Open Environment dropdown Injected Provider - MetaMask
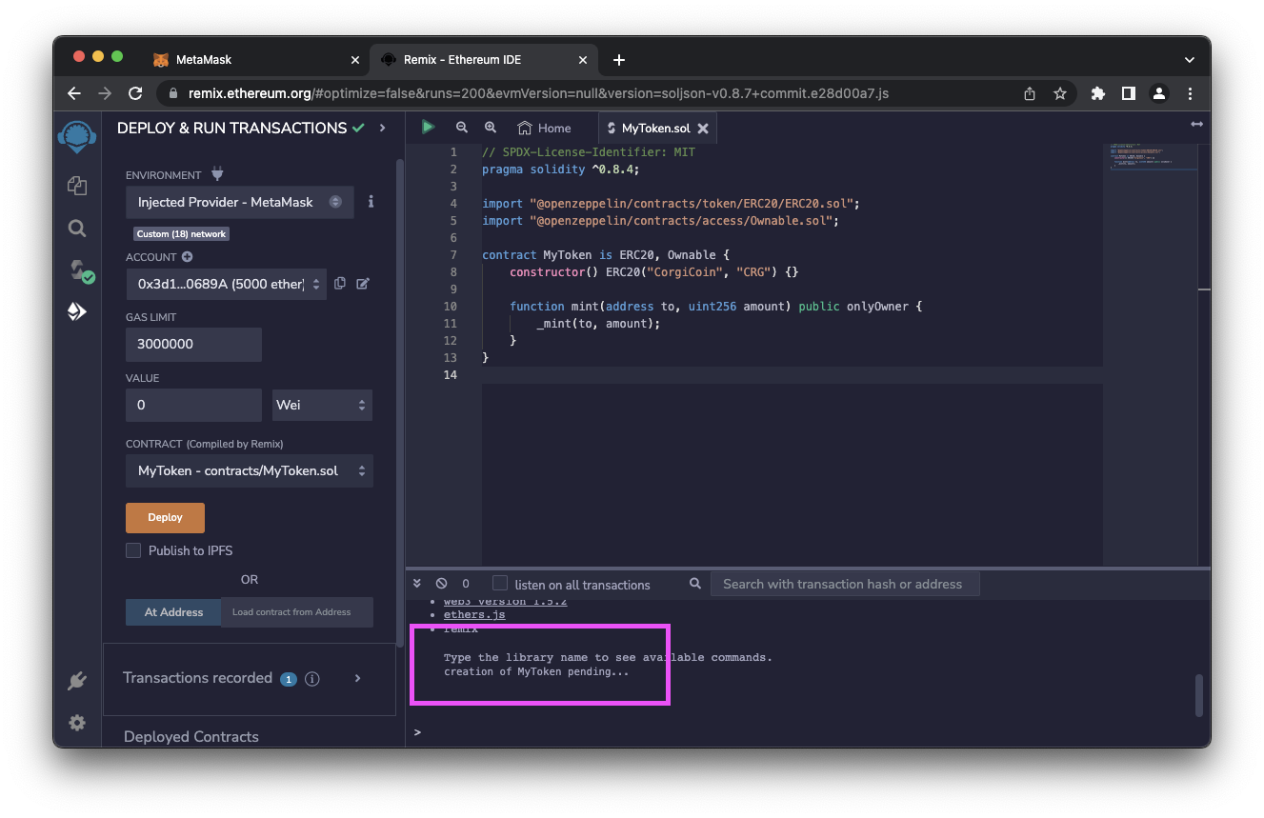1264x818 pixels. (x=240, y=202)
